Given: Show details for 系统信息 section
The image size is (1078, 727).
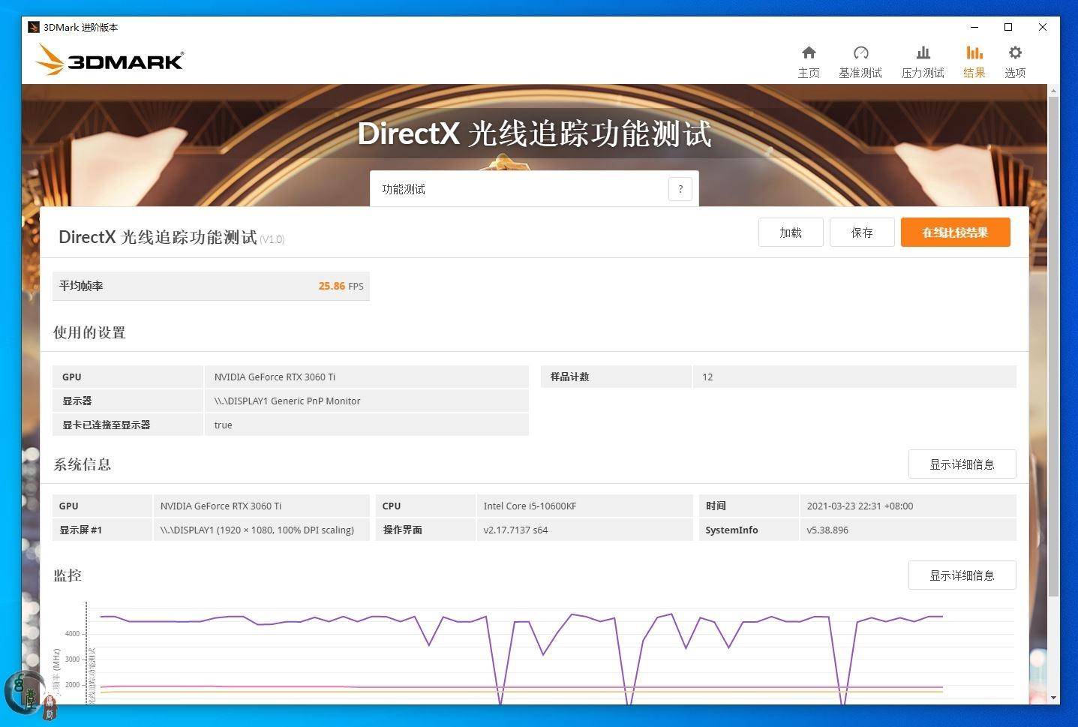Looking at the screenshot, I should pos(962,464).
